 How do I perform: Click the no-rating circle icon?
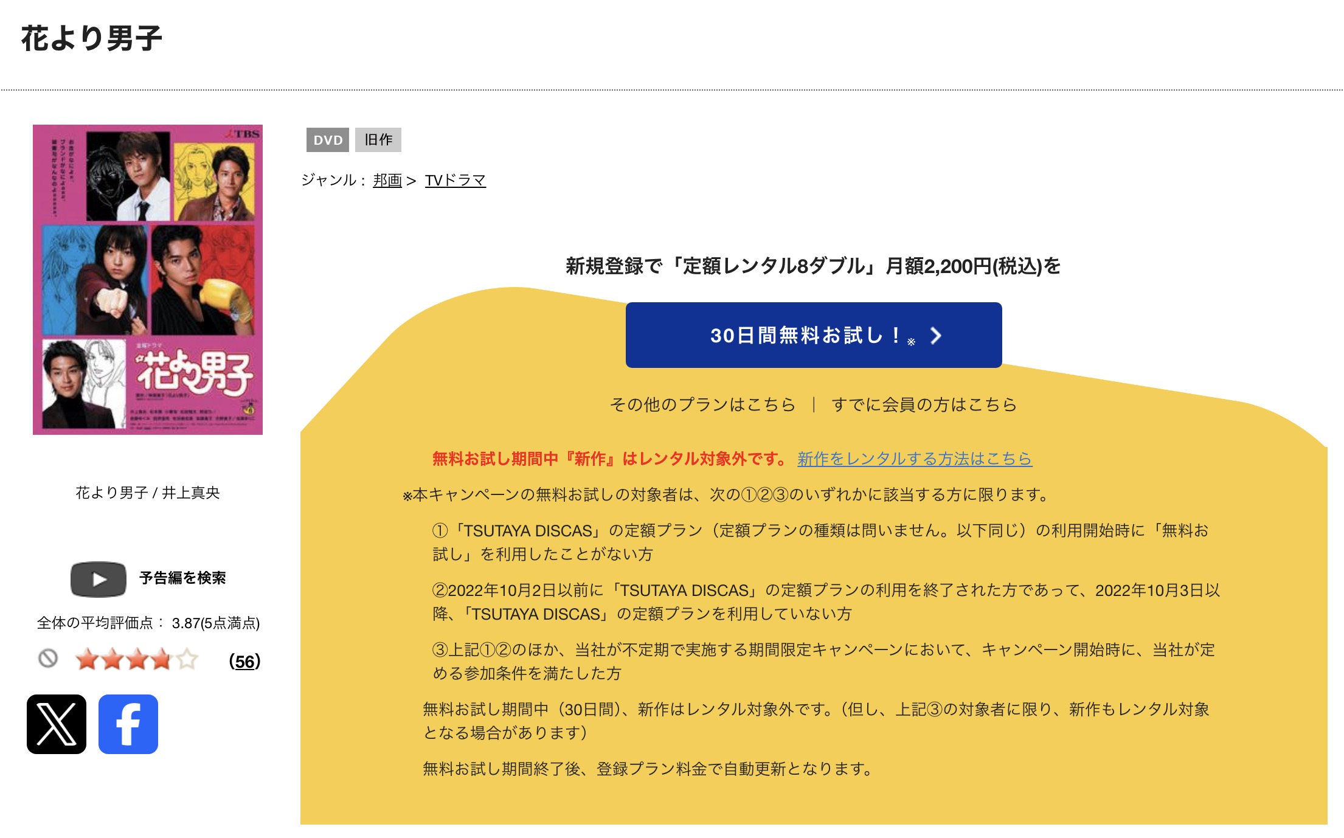48,658
